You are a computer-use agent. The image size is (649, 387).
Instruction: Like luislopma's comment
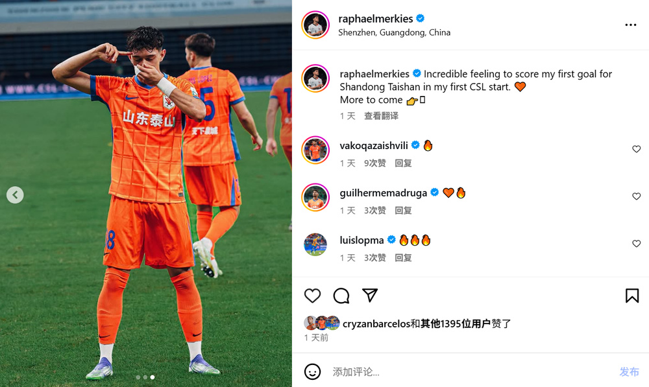636,244
